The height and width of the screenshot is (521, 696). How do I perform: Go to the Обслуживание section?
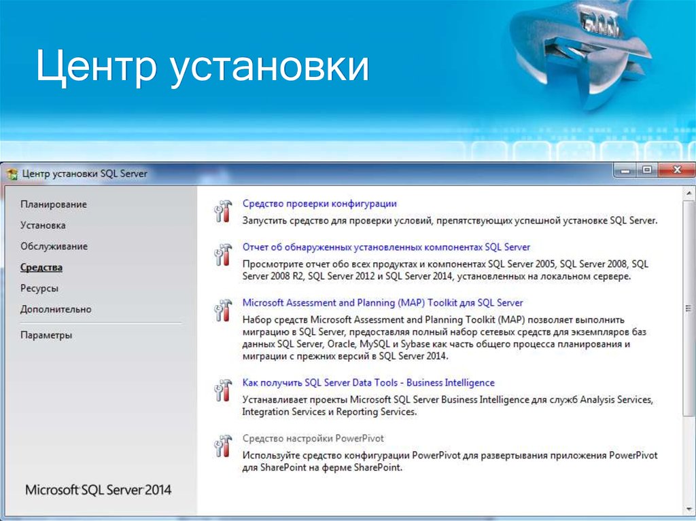pyautogui.click(x=54, y=247)
